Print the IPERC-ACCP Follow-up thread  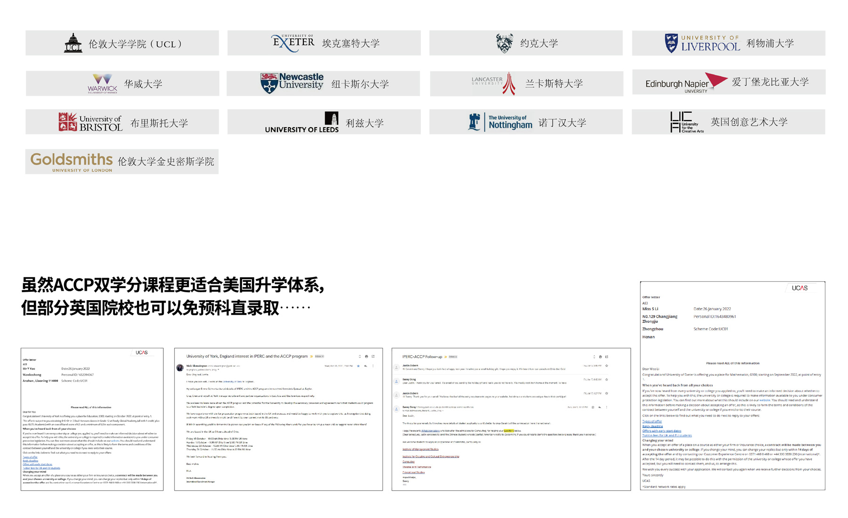click(600, 357)
